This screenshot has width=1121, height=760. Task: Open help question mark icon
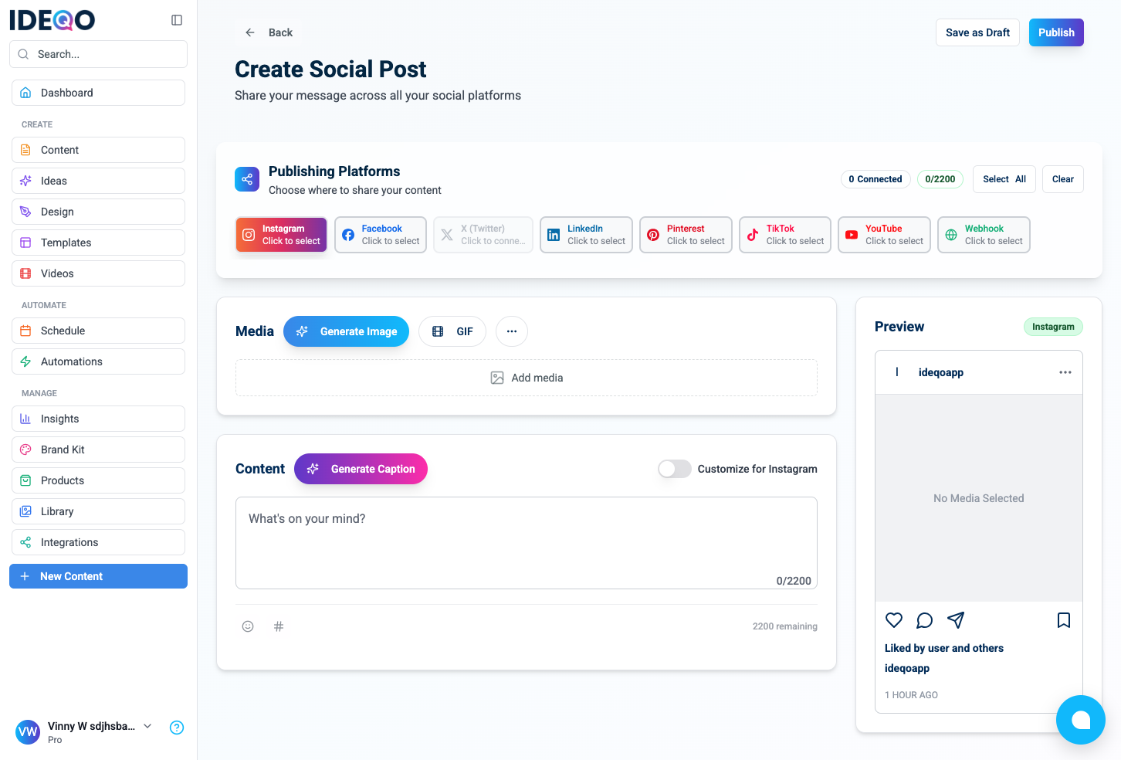tap(177, 728)
